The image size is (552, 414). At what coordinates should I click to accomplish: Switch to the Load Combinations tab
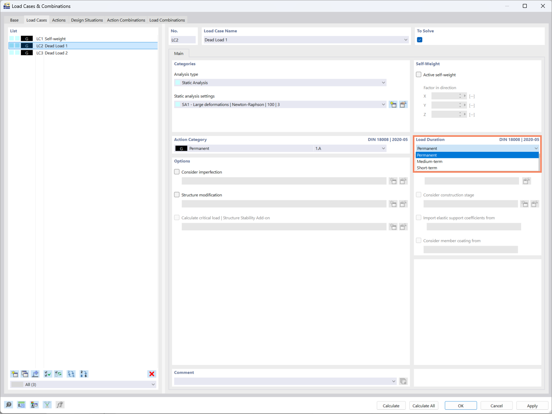[167, 20]
